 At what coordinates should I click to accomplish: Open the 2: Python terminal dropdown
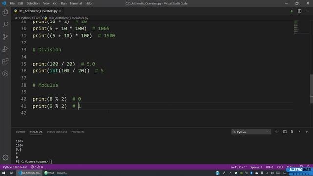(x=251, y=132)
